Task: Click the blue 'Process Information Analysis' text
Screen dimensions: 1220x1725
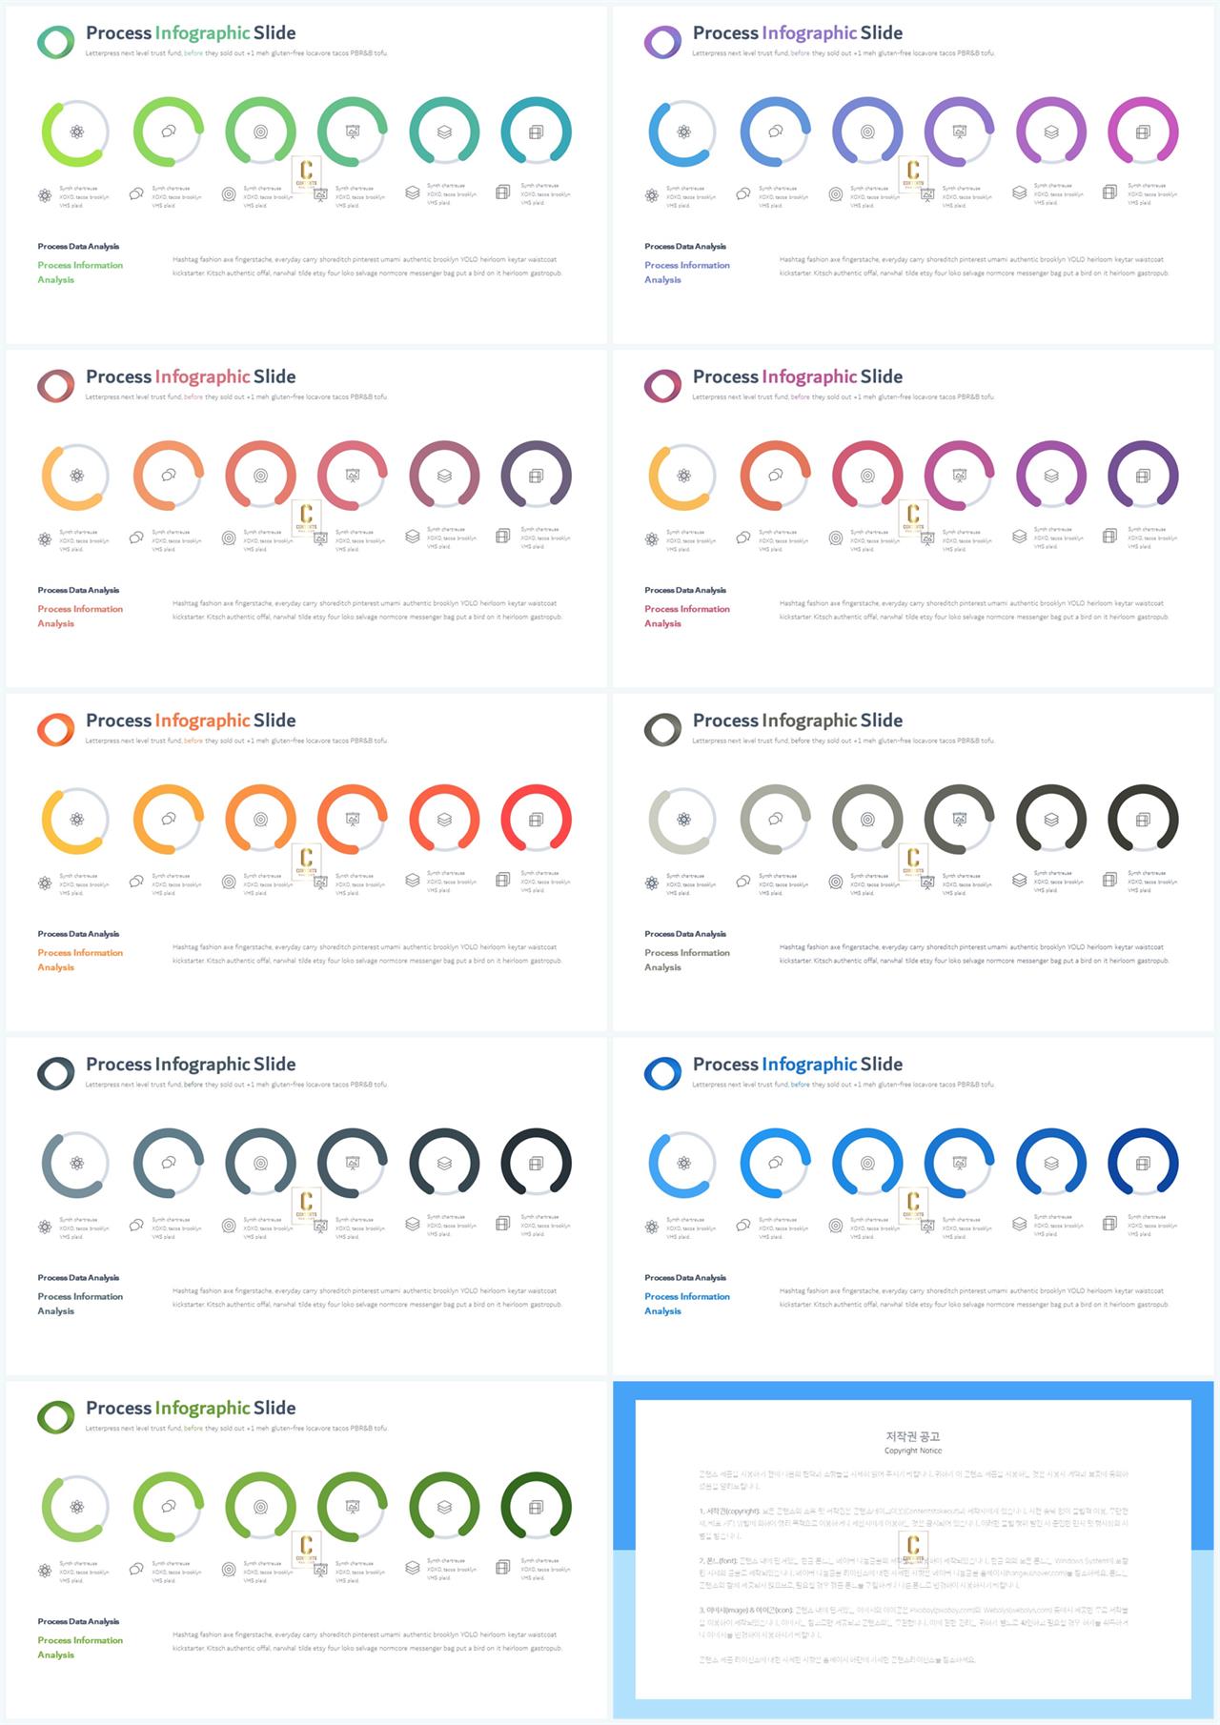Action: [687, 1304]
